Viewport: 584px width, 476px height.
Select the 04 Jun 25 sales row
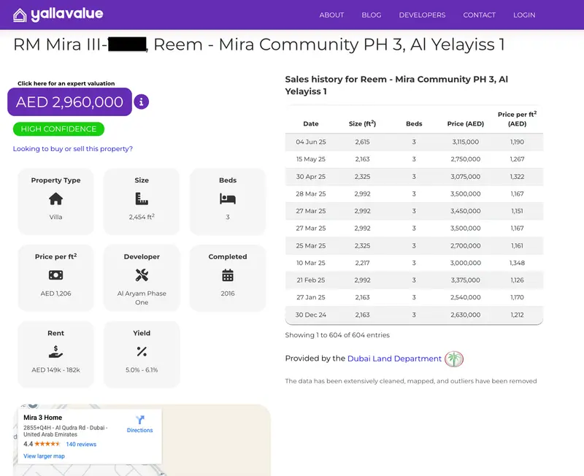(x=414, y=142)
